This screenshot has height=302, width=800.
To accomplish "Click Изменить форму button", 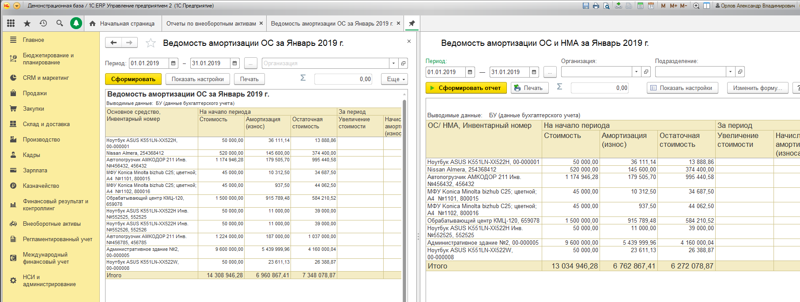I will (x=757, y=88).
